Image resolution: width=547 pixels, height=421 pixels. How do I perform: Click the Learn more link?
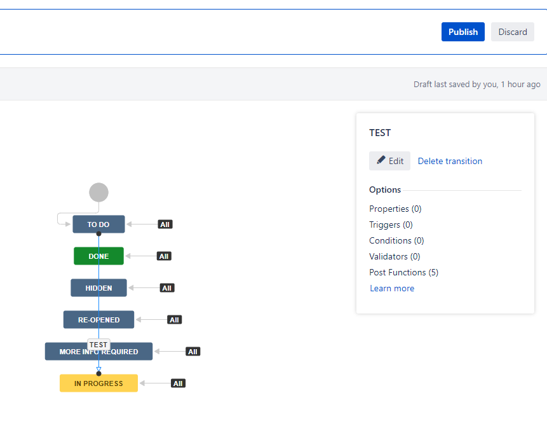click(x=392, y=288)
